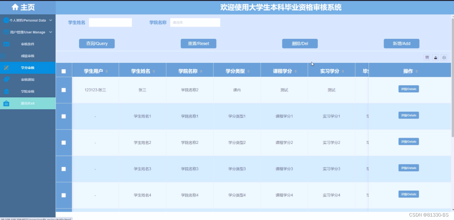Sort by 操作 column arrows

pos(417,71)
